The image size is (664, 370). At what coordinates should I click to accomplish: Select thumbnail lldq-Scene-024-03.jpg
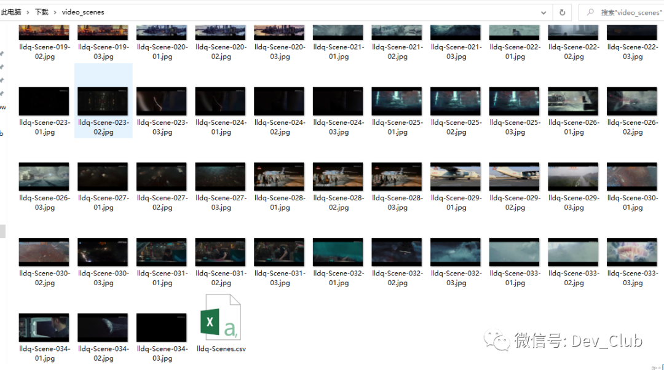[x=338, y=101]
